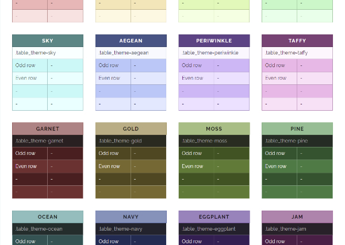Viewport: 345px width, 245px height.
Task: Click the OCEAN table header
Action: pyautogui.click(x=48, y=217)
